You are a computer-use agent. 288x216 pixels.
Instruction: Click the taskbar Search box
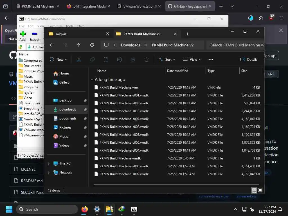pos(47,209)
